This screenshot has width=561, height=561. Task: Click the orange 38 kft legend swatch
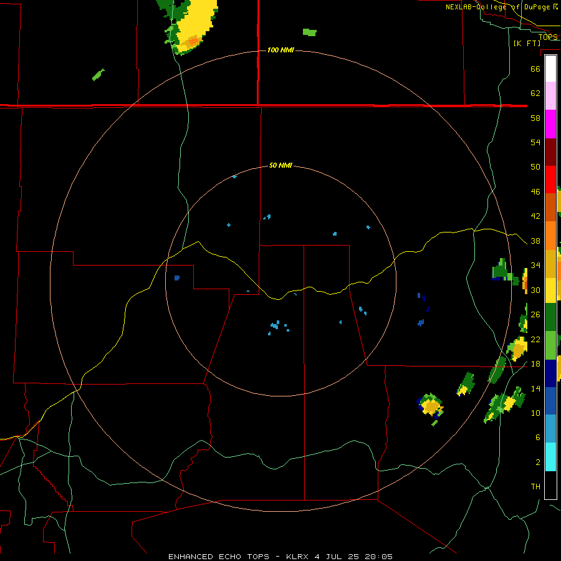550,236
